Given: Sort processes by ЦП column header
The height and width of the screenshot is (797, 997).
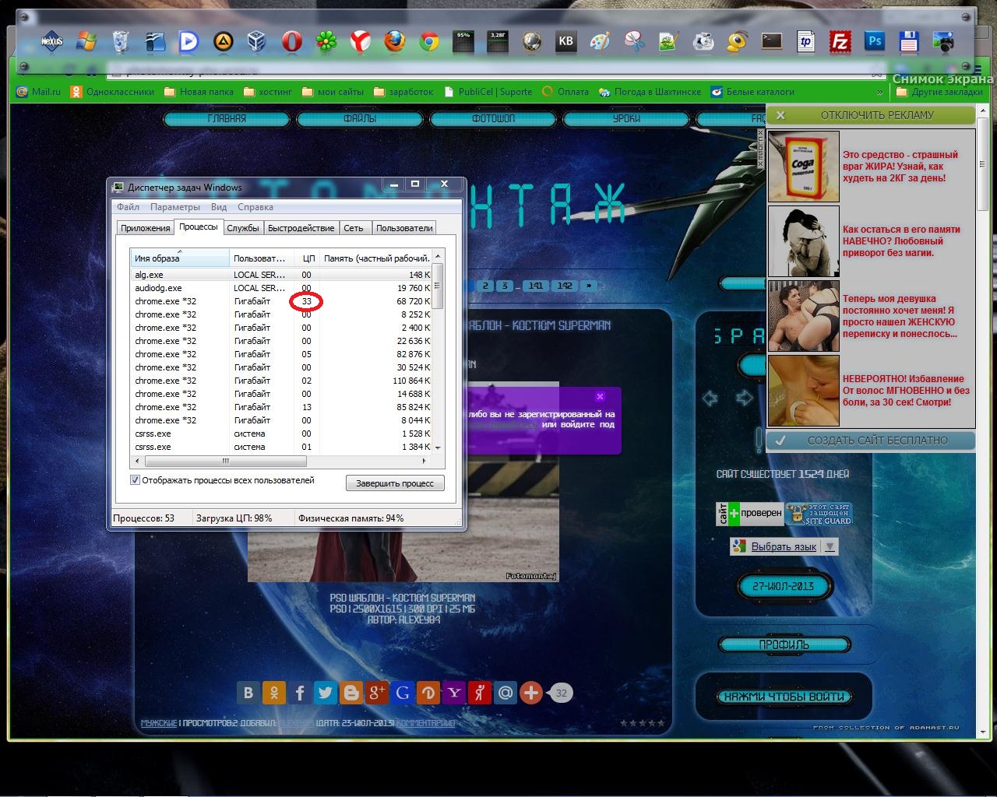Looking at the screenshot, I should [x=308, y=258].
